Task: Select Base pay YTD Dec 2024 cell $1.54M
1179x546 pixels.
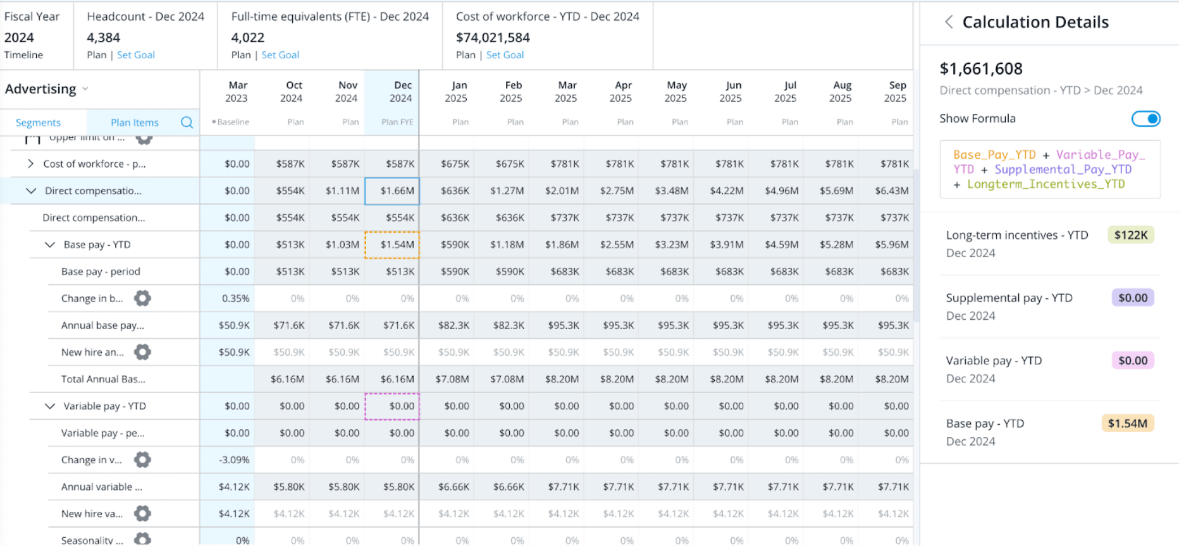Action: pyautogui.click(x=392, y=245)
